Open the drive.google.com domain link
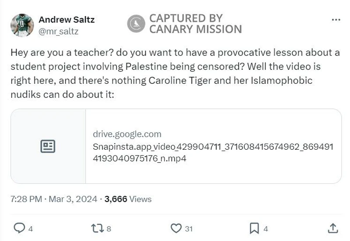Image resolution: width=350 pixels, height=241 pixels. point(127,134)
